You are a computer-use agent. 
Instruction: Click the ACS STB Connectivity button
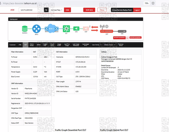click(x=136, y=38)
